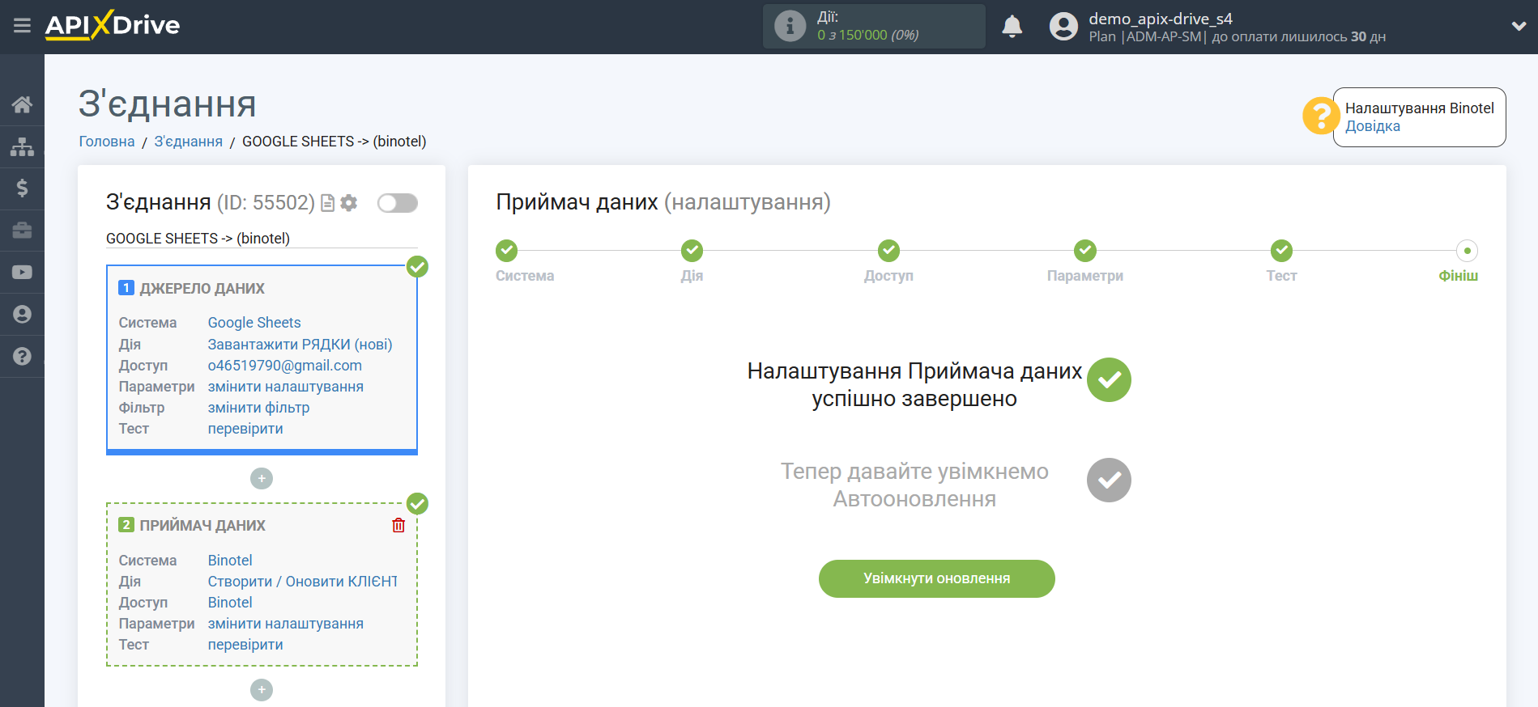Viewport: 1538px width, 707px height.
Task: Open connections sitemap icon in sidebar
Action: click(x=22, y=146)
